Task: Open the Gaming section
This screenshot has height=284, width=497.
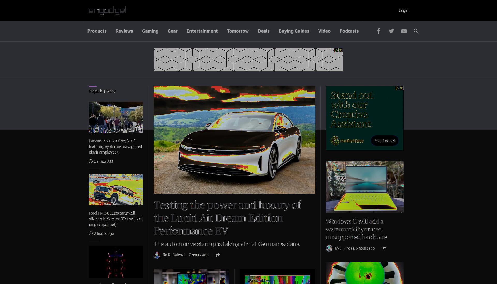Action: 150,31
